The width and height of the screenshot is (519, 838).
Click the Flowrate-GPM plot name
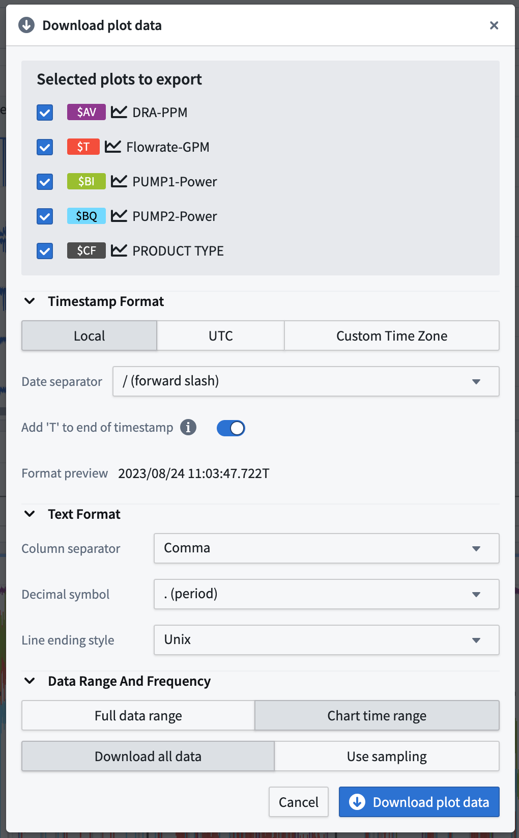(168, 147)
